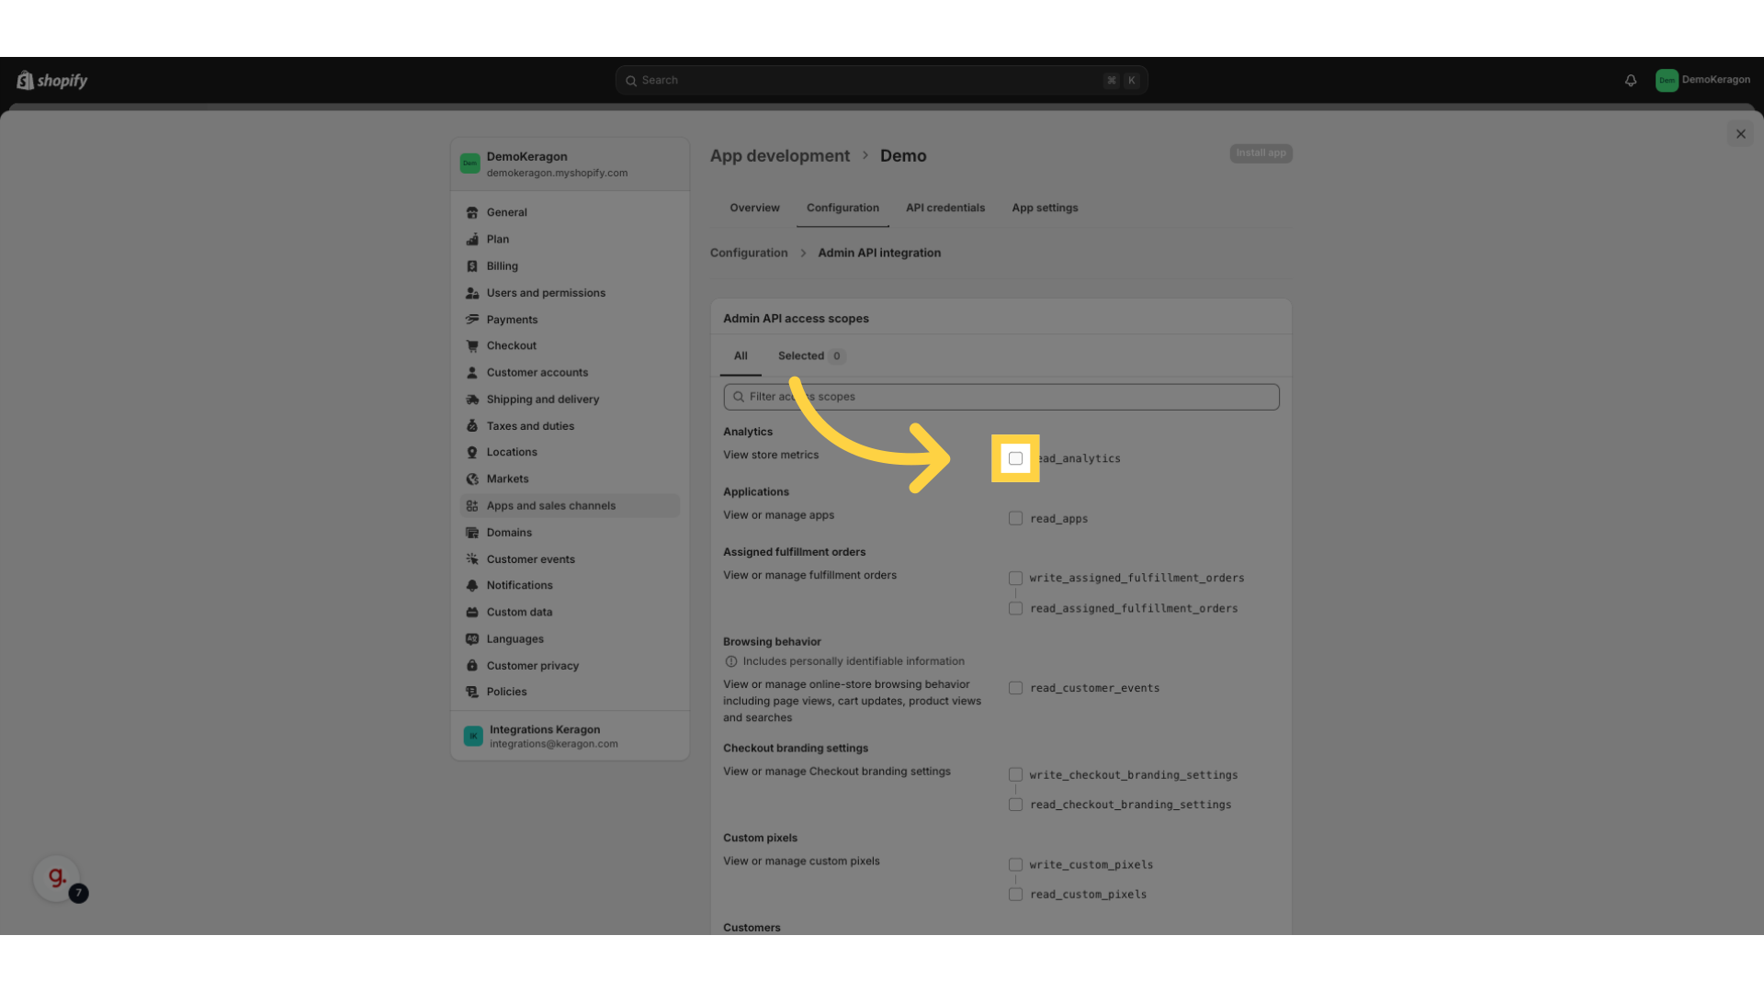Open Shipping and delivery settings
The width and height of the screenshot is (1764, 992).
coord(570,400)
